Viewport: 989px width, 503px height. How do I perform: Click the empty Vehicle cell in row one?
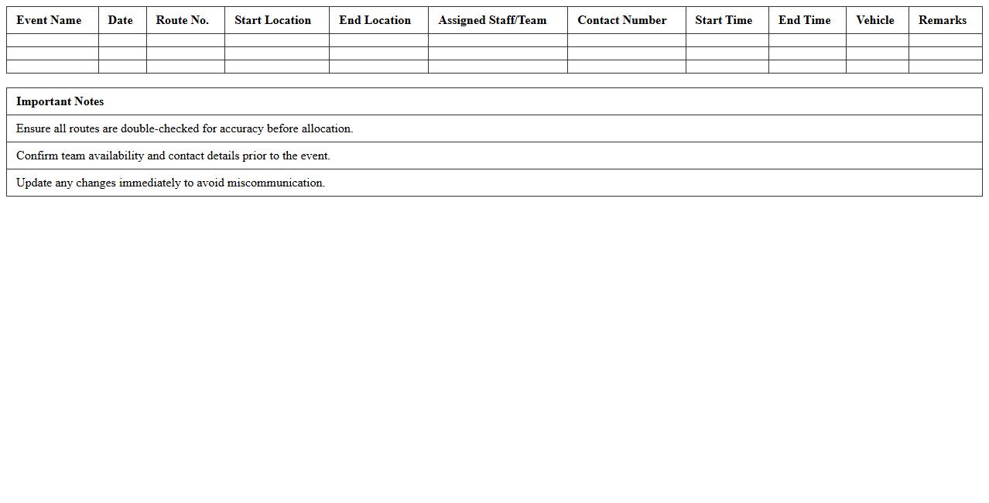[x=877, y=40]
